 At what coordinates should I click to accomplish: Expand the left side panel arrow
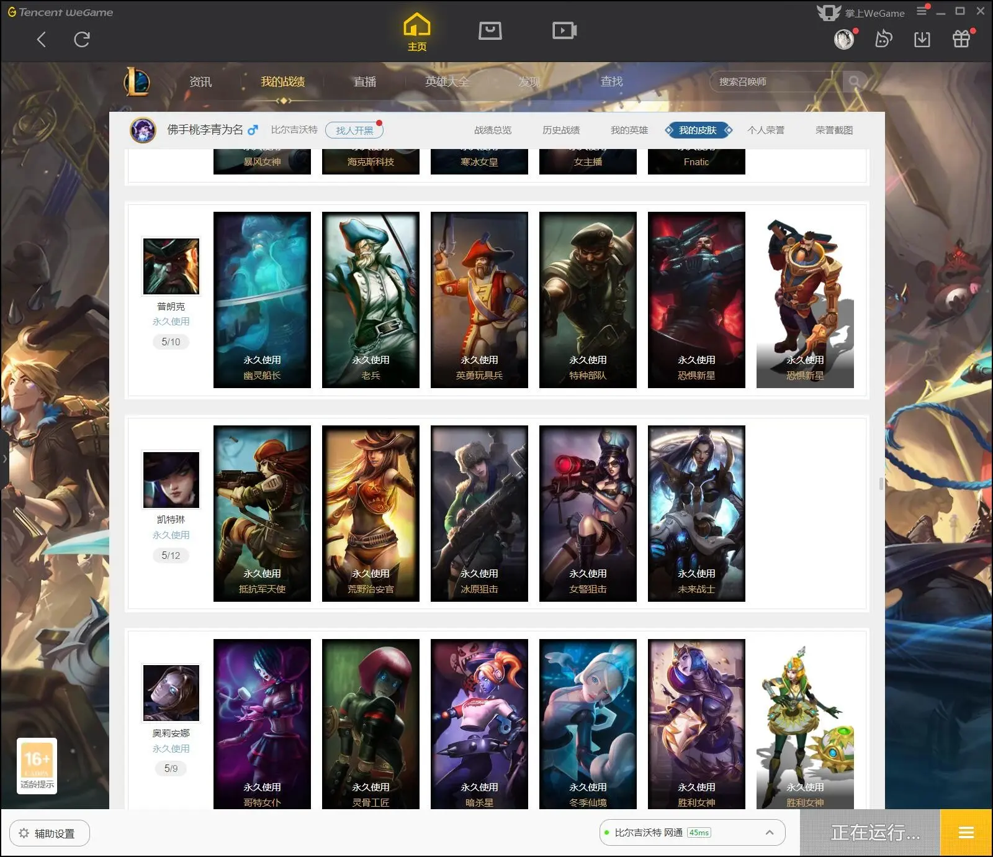(x=4, y=459)
